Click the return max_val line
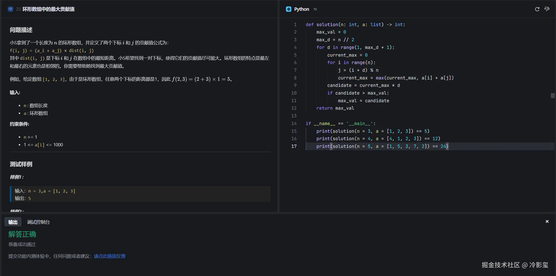The image size is (556, 276). [x=335, y=108]
